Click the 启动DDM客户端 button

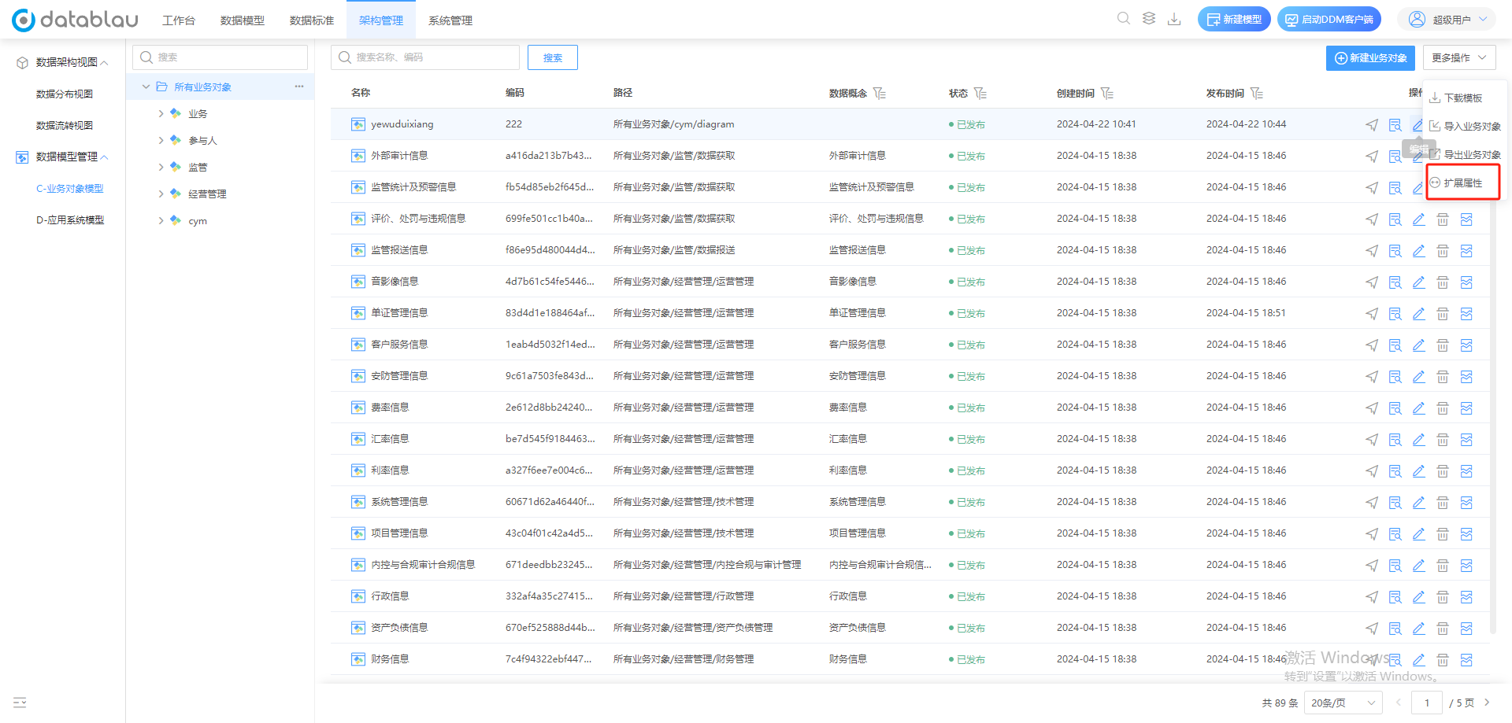[x=1329, y=20]
